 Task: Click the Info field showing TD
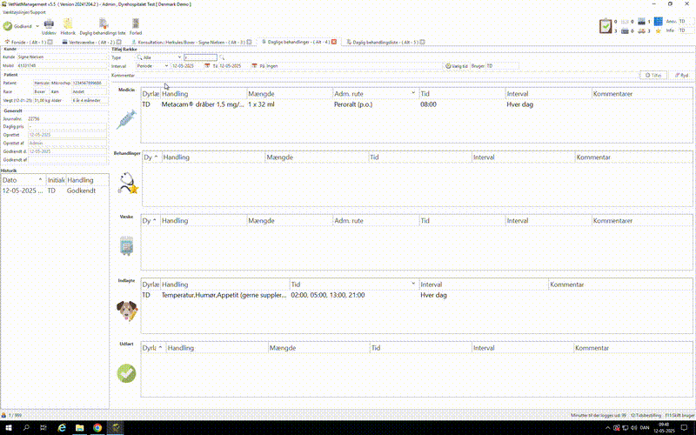[686, 30]
